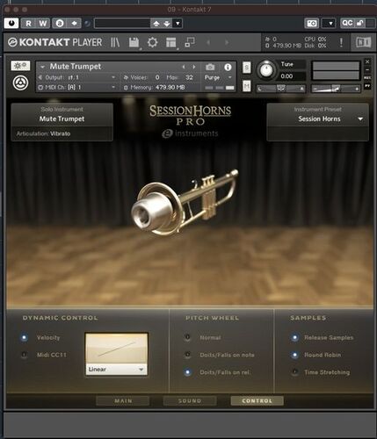Select the Midi CC11 dynamic control option
Image resolution: width=377 pixels, height=439 pixels.
(x=24, y=355)
